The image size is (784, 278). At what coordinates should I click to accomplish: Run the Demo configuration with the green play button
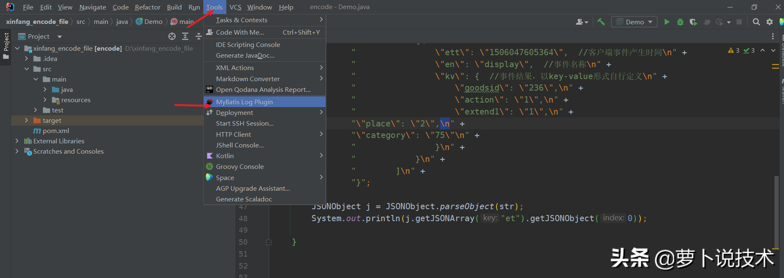667,22
